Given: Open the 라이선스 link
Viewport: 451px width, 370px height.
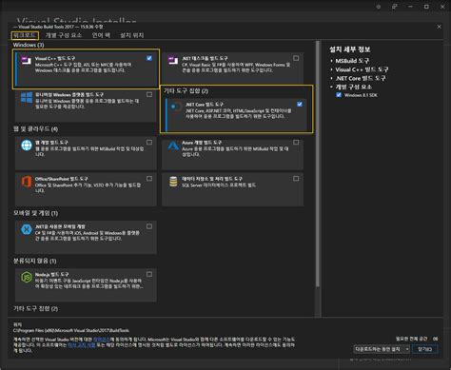Looking at the screenshot, I should pos(102,340).
